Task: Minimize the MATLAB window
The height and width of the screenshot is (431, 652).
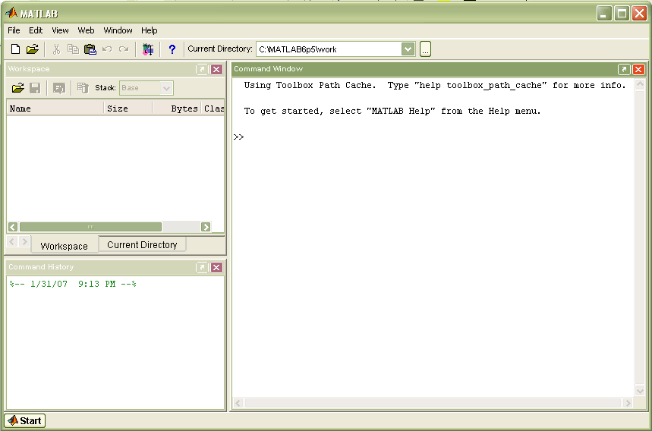Action: pyautogui.click(x=604, y=14)
